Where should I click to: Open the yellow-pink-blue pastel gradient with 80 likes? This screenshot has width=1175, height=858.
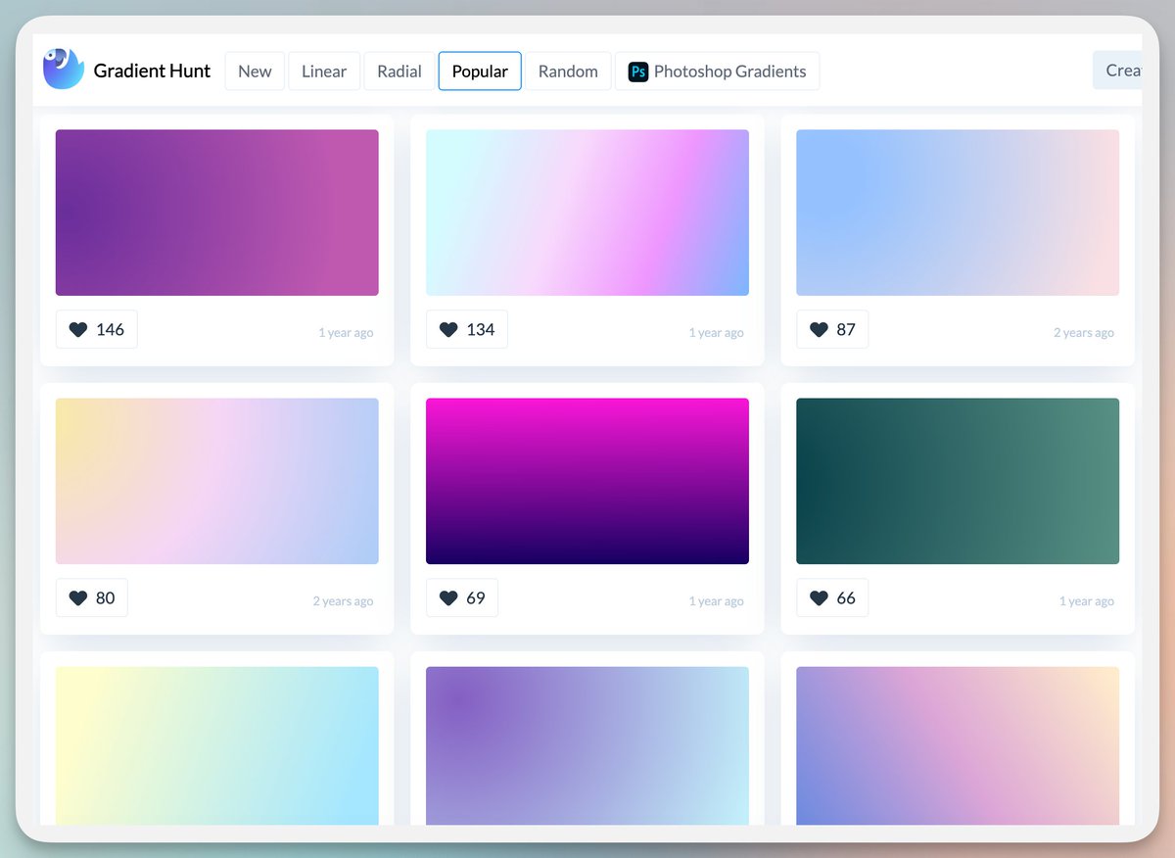pos(217,481)
